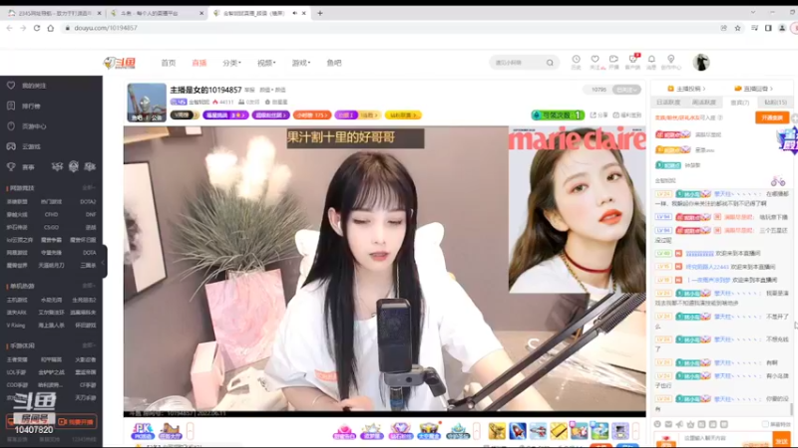
Task: Open 排行榜 ranking in sidebar
Action: click(31, 107)
